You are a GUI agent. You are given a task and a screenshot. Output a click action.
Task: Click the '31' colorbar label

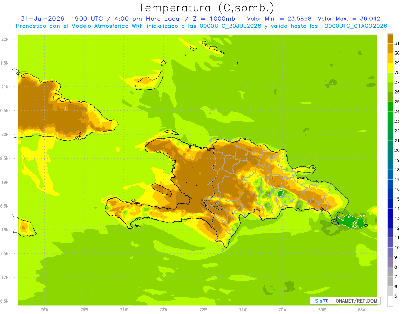(397, 43)
